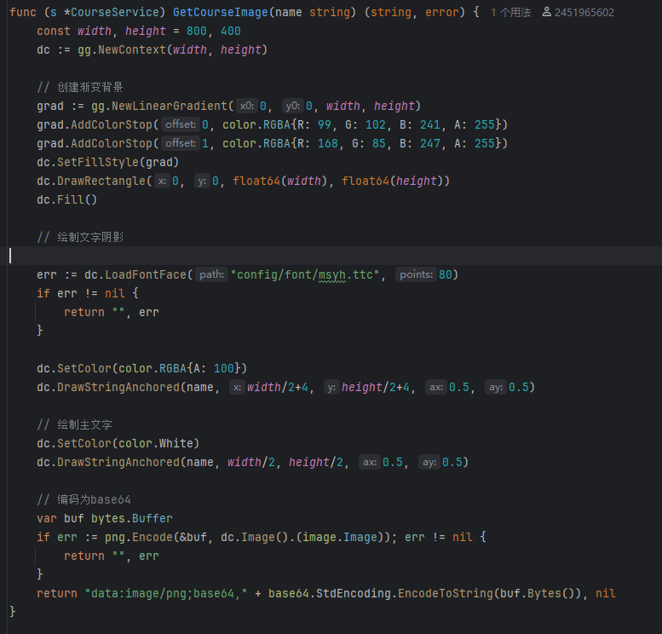The image size is (662, 634).
Task: Click the image.Image type assertion
Action: (341, 537)
